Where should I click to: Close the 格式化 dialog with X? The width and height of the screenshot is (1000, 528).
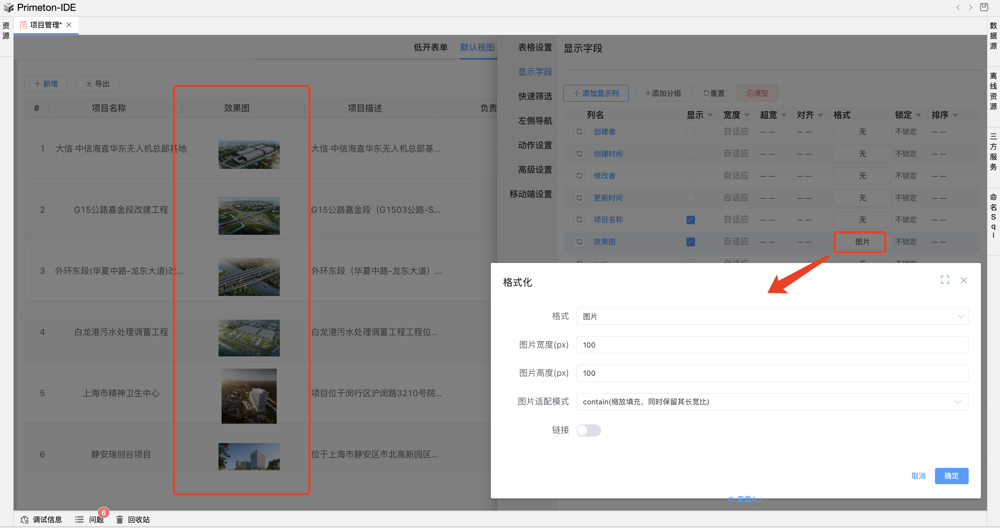click(x=963, y=280)
